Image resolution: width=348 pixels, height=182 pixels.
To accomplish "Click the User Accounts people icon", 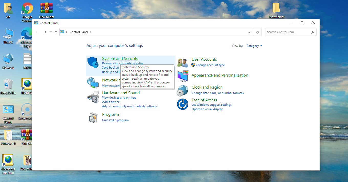I will [183, 63].
